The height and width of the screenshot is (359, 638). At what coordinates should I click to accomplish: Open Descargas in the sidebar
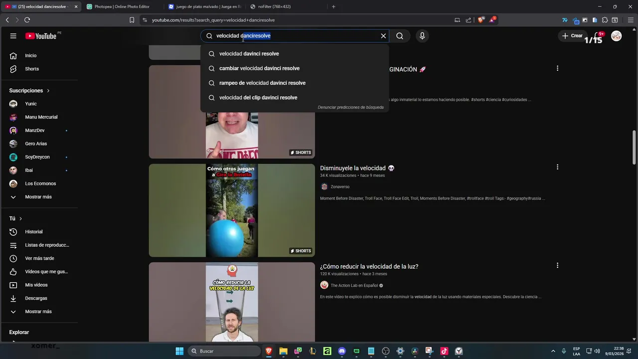(40, 298)
